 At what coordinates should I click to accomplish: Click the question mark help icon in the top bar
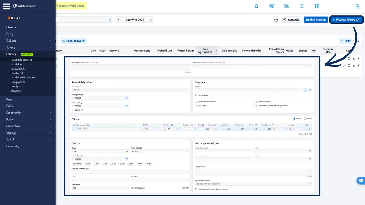302,6
